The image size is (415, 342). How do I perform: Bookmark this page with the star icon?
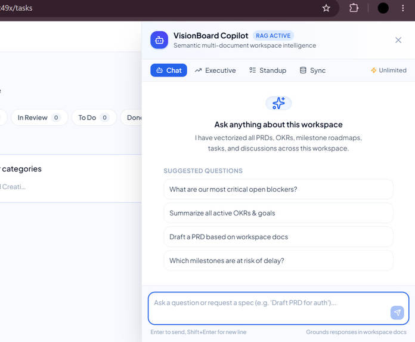326,8
